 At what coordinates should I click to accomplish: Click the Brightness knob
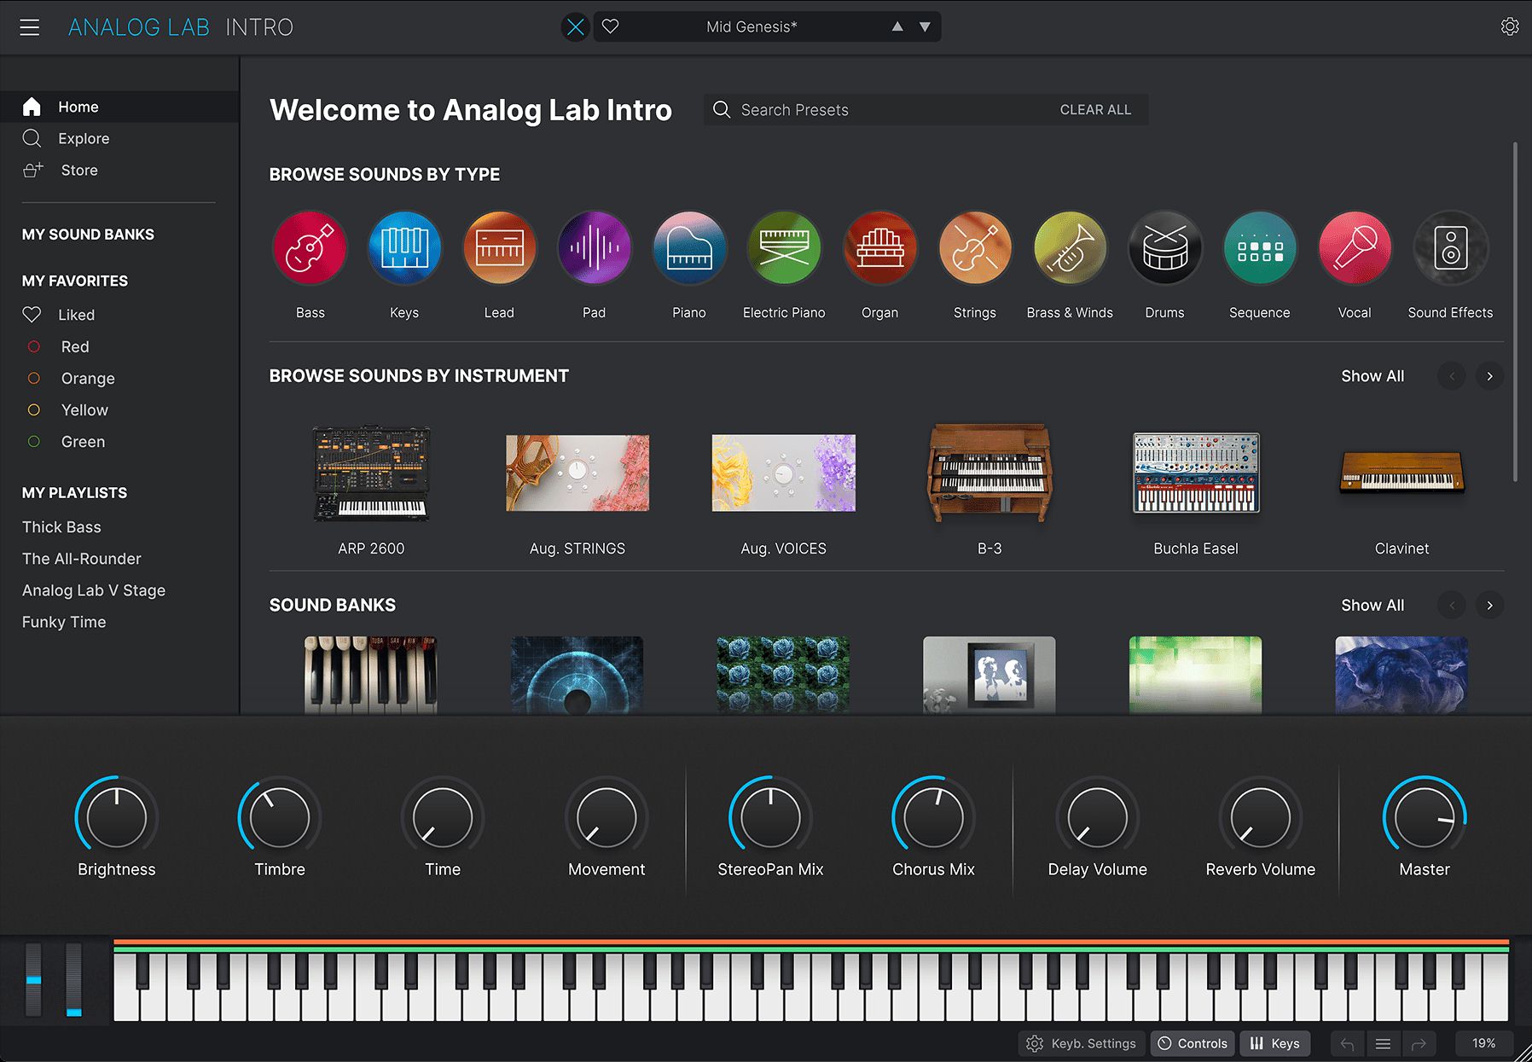(x=117, y=816)
